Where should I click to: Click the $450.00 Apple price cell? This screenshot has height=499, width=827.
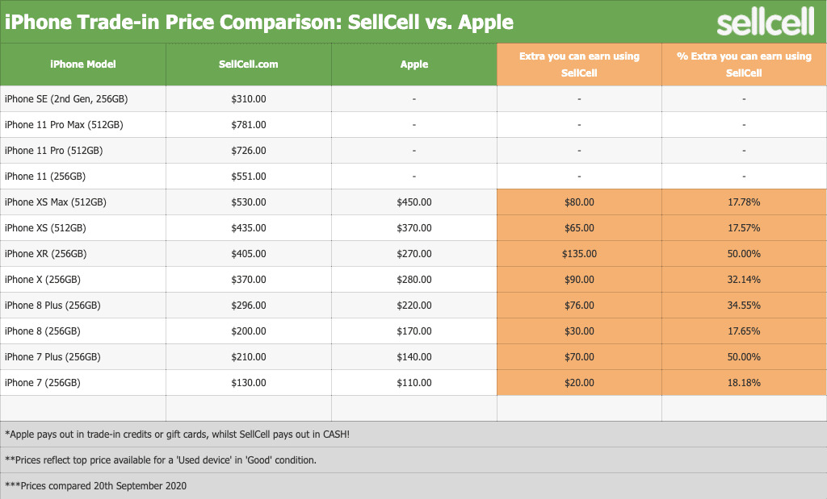tap(414, 202)
